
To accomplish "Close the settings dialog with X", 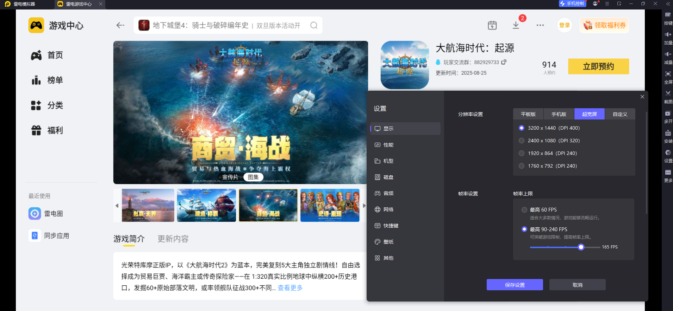I will 642,97.
